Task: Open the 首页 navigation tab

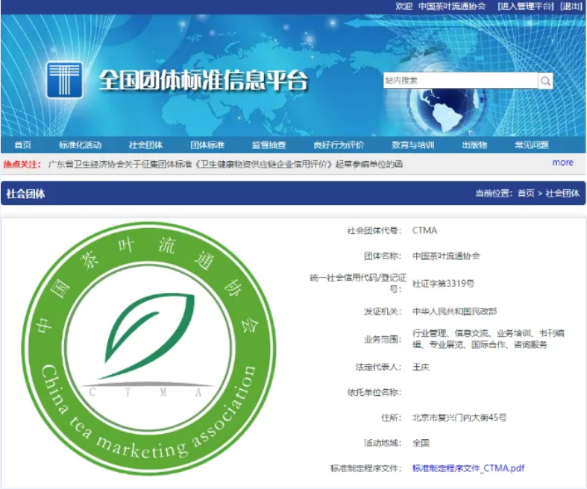Action: click(23, 145)
